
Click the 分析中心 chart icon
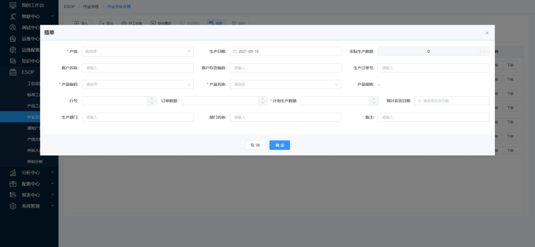[13, 173]
